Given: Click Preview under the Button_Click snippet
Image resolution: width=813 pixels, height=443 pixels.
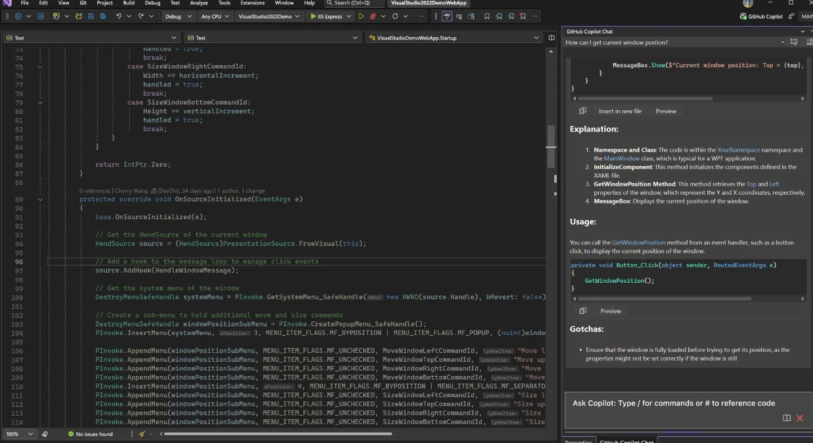Looking at the screenshot, I should point(610,311).
